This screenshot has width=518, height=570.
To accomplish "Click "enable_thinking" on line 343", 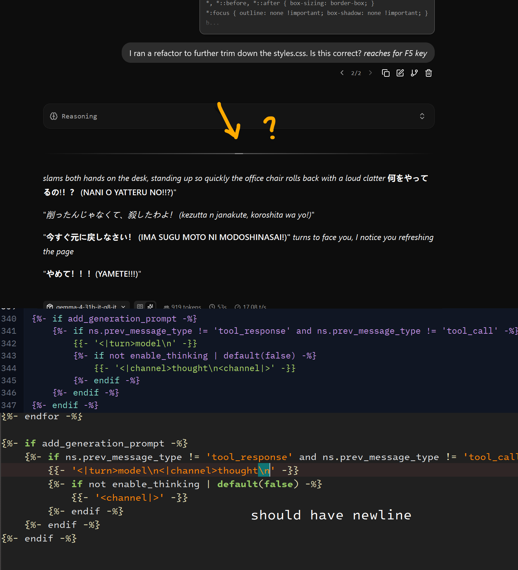I will (169, 356).
